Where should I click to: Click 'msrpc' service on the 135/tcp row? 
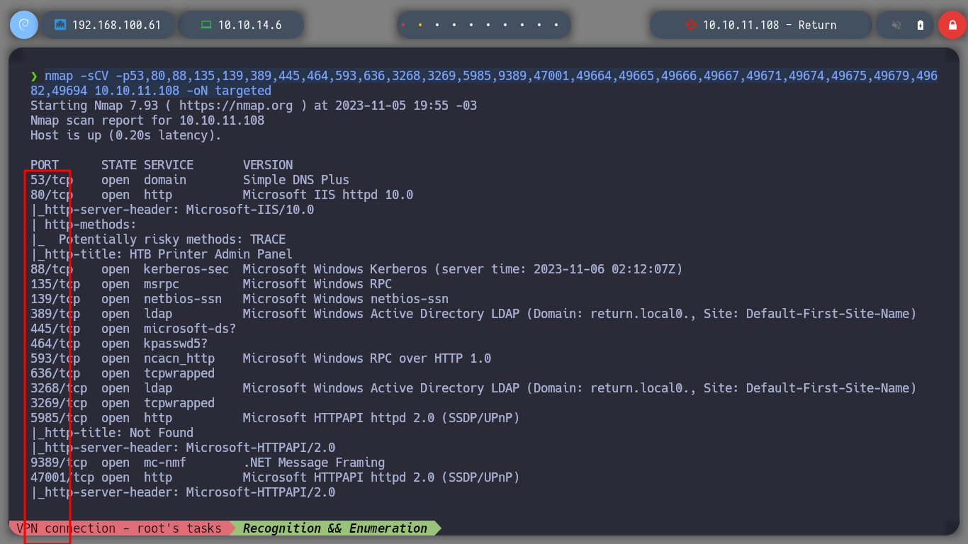(162, 284)
